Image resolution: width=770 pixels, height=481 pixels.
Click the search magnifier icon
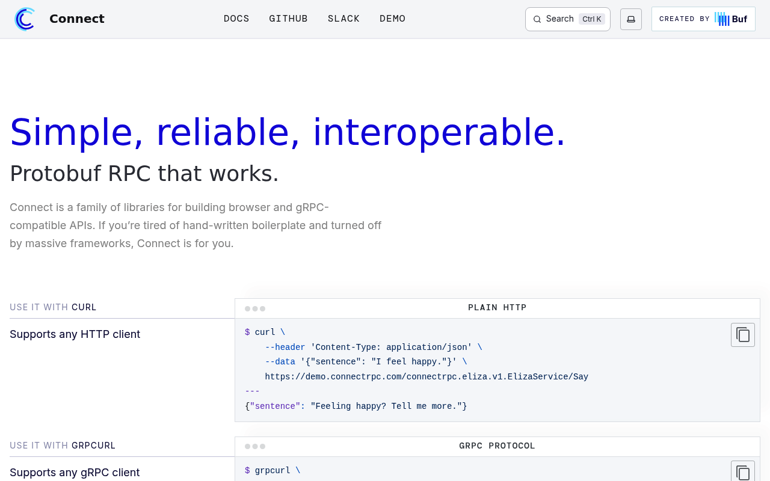537,19
